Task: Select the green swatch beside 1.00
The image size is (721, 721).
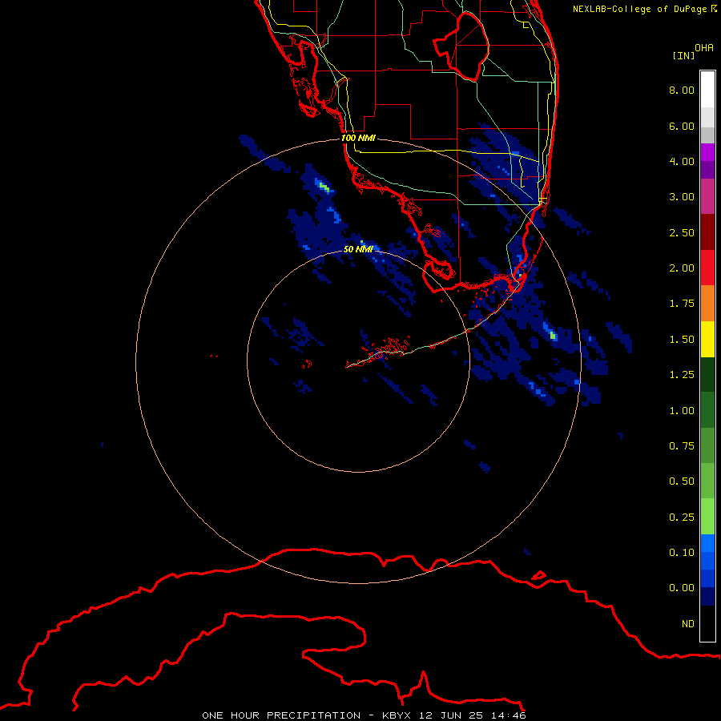Action: click(x=707, y=410)
